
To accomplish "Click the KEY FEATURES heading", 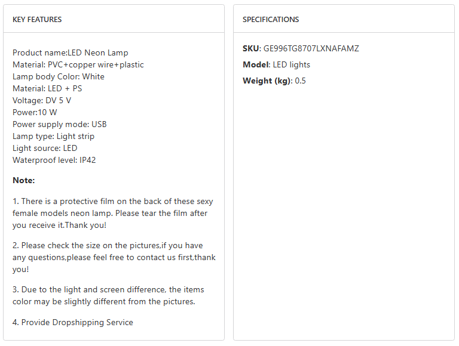I will click(37, 20).
